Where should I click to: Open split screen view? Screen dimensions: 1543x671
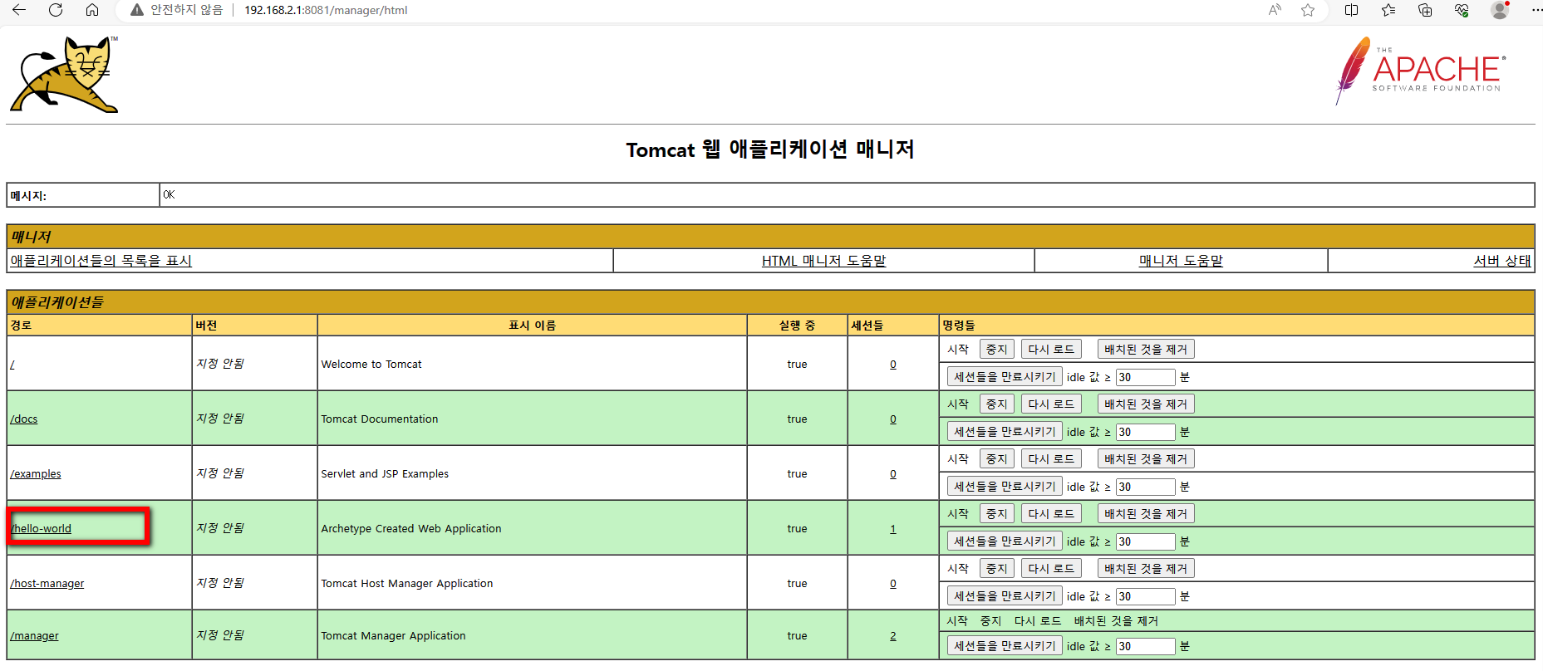pos(1352,10)
